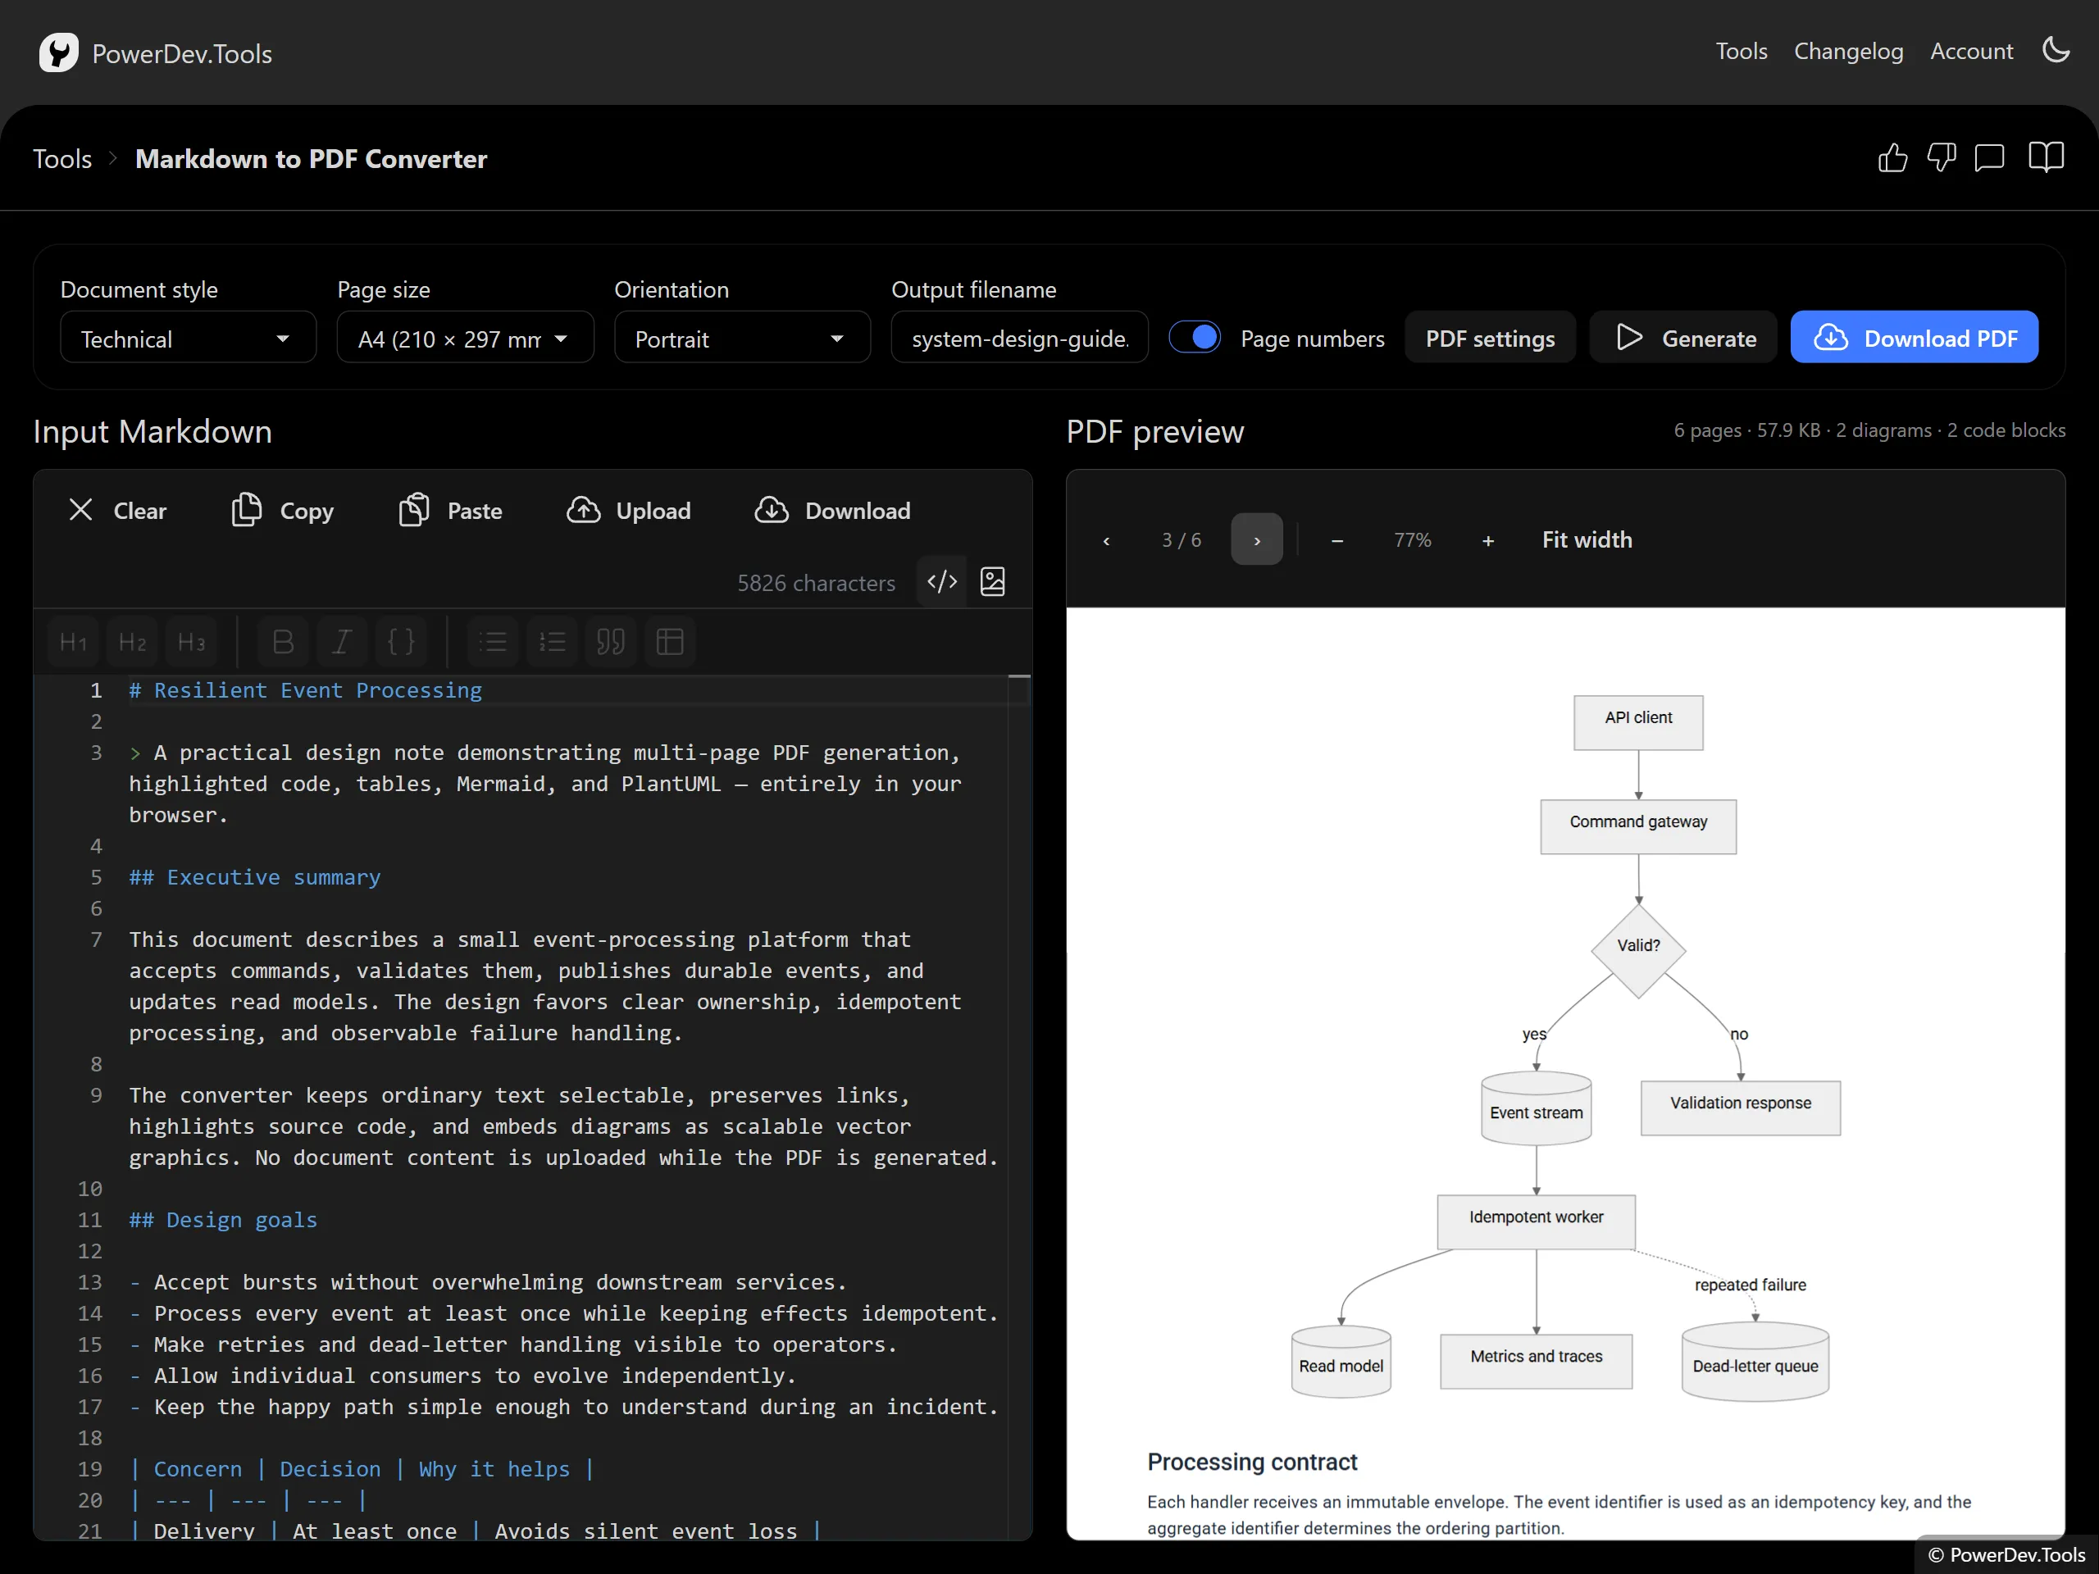2099x1574 pixels.
Task: Open PDF settings
Action: 1490,339
